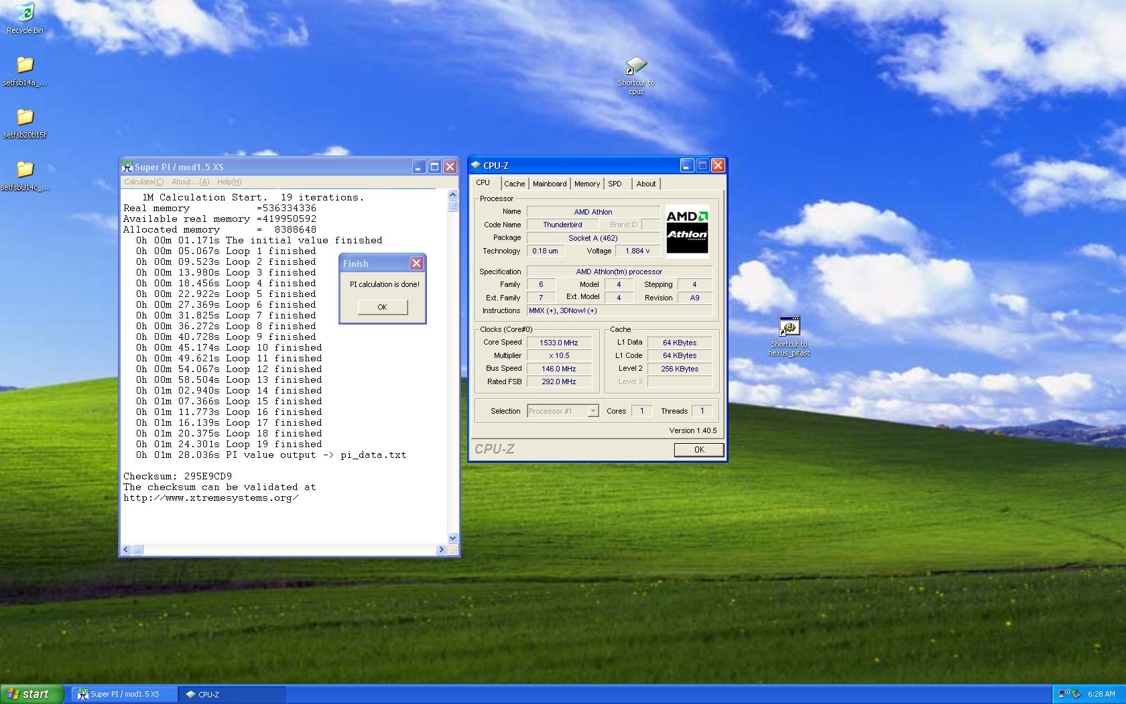This screenshot has height=704, width=1126.
Task: Click the Instructions MMX, 3DNow! field
Action: coord(619,310)
